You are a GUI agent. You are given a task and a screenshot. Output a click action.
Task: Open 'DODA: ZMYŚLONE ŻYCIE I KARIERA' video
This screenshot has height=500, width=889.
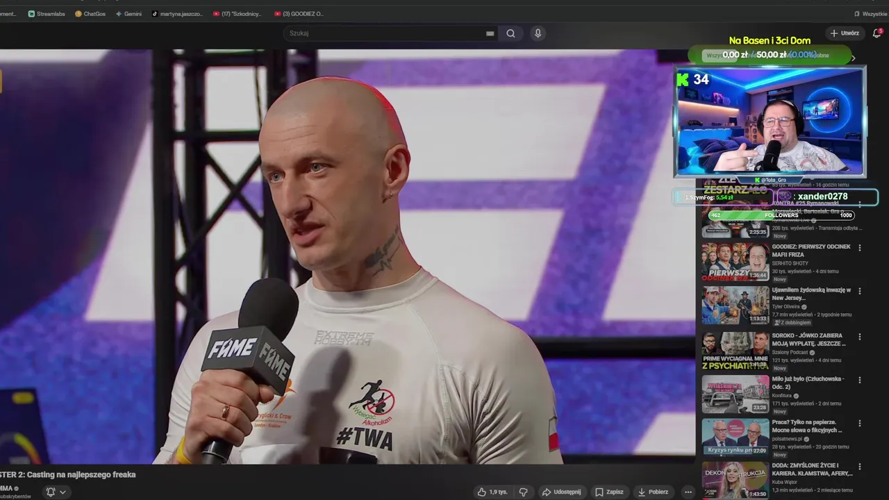click(812, 469)
